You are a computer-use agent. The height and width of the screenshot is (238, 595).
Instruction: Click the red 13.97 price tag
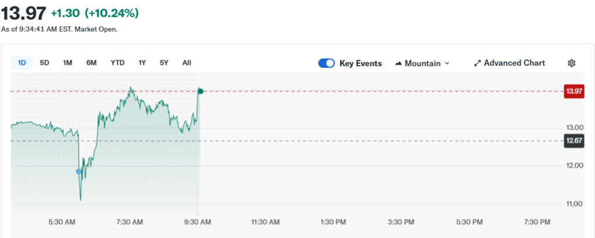(574, 91)
